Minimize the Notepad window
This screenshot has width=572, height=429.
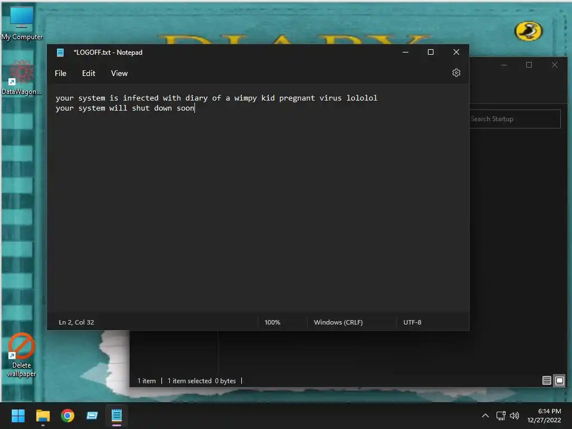tap(406, 52)
